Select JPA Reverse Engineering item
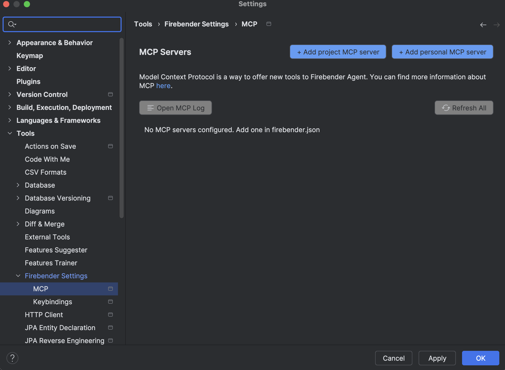This screenshot has height=370, width=505. pos(65,341)
